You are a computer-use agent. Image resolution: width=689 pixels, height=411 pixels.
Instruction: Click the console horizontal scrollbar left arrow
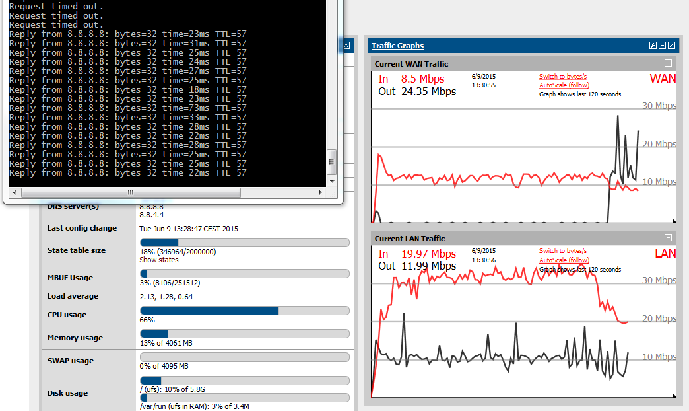(15, 192)
